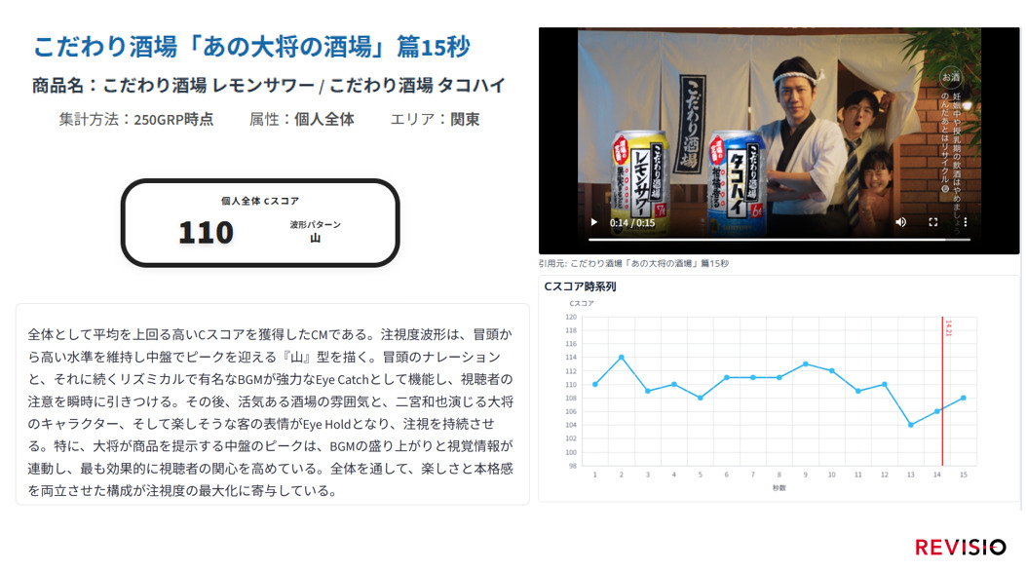Click the chart data point at second 1
The height and width of the screenshot is (571, 1026).
(x=594, y=385)
